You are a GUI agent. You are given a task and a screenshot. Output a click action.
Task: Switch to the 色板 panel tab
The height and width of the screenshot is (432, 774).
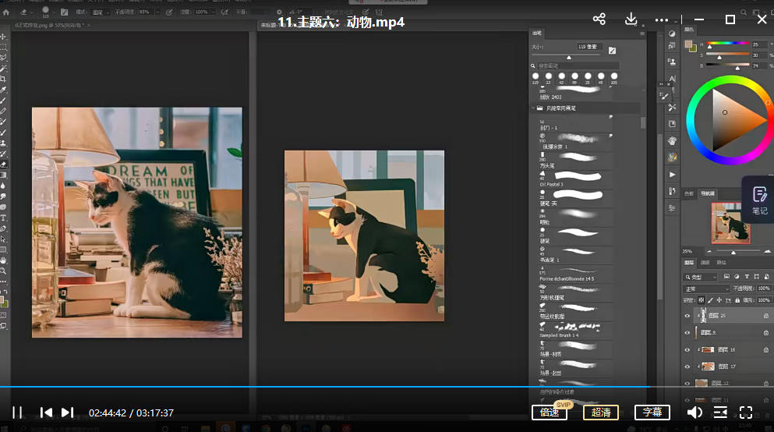point(688,193)
